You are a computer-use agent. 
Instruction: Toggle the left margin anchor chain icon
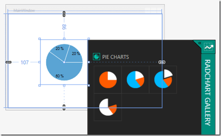pos(8,62)
